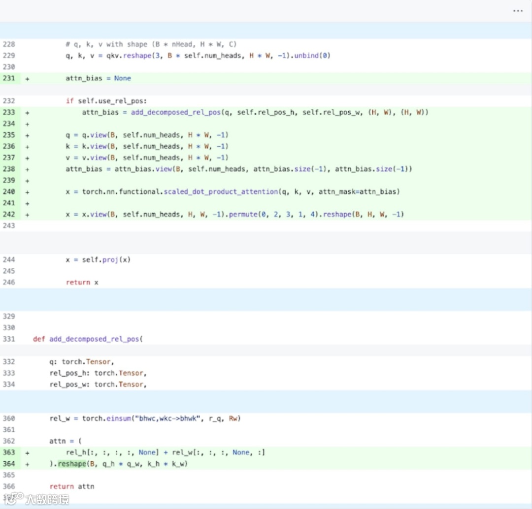
Task: Expand hidden lines between 334 and 360
Action: (266, 401)
